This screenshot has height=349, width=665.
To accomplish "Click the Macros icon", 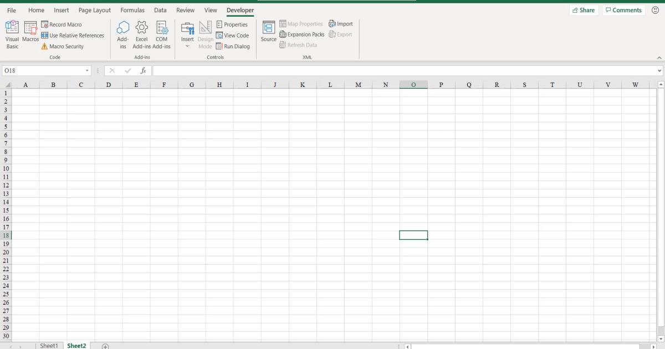I will (x=30, y=33).
